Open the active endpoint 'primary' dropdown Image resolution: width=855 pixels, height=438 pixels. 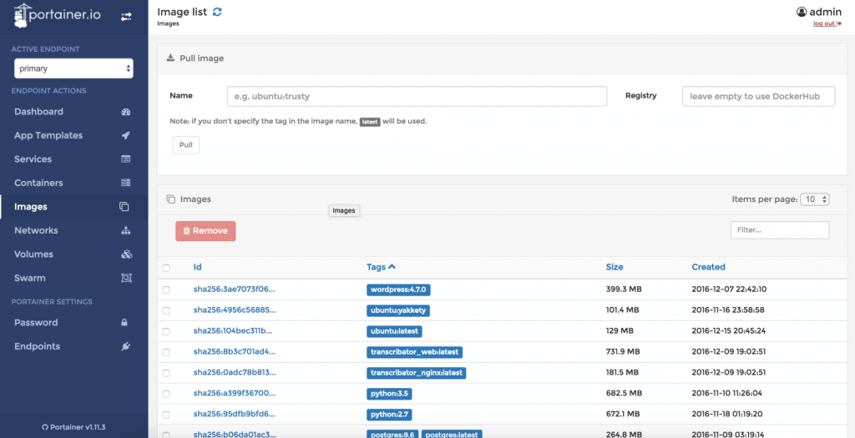pyautogui.click(x=73, y=68)
